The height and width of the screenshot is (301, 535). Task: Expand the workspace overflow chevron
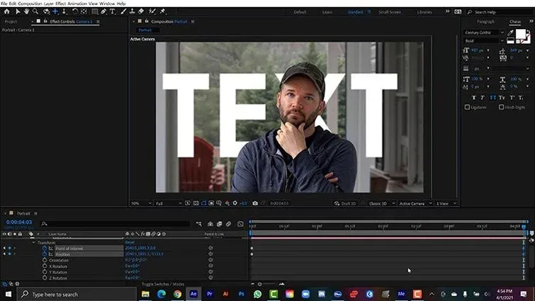pyautogui.click(x=447, y=11)
